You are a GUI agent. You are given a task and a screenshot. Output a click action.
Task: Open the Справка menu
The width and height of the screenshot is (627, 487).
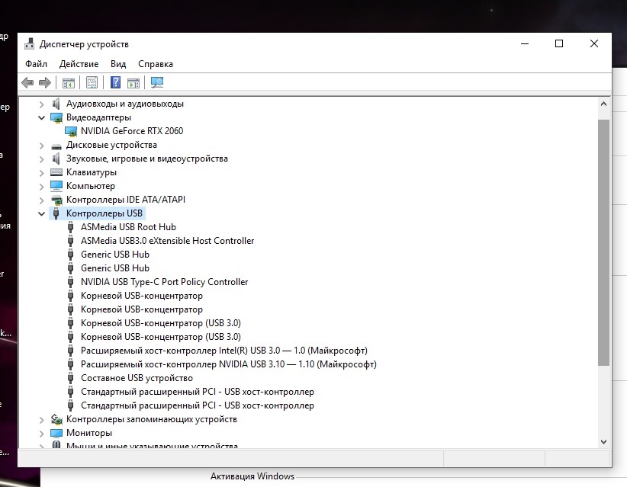pos(156,64)
